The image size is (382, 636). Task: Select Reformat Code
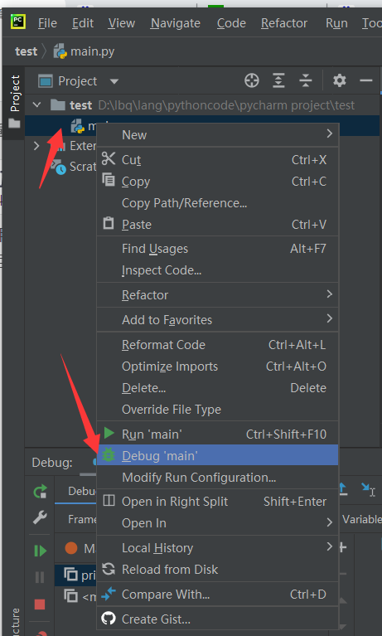point(217,345)
